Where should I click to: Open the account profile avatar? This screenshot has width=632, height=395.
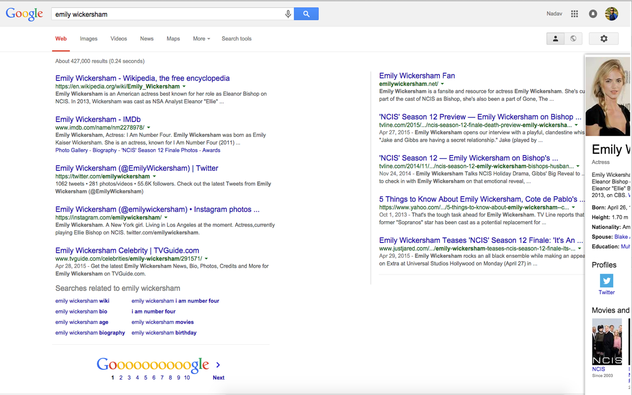tap(612, 14)
